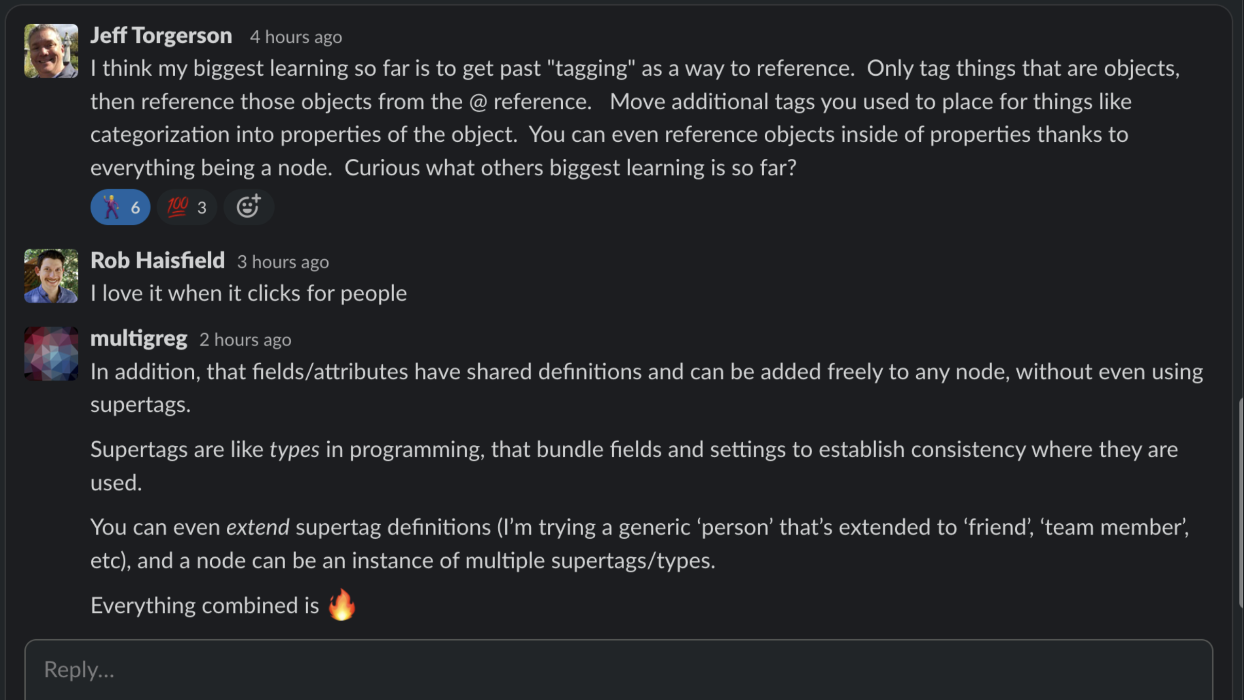Toggle the dancing emoji reaction with 6
Screen dimensions: 1244x700
pos(120,207)
